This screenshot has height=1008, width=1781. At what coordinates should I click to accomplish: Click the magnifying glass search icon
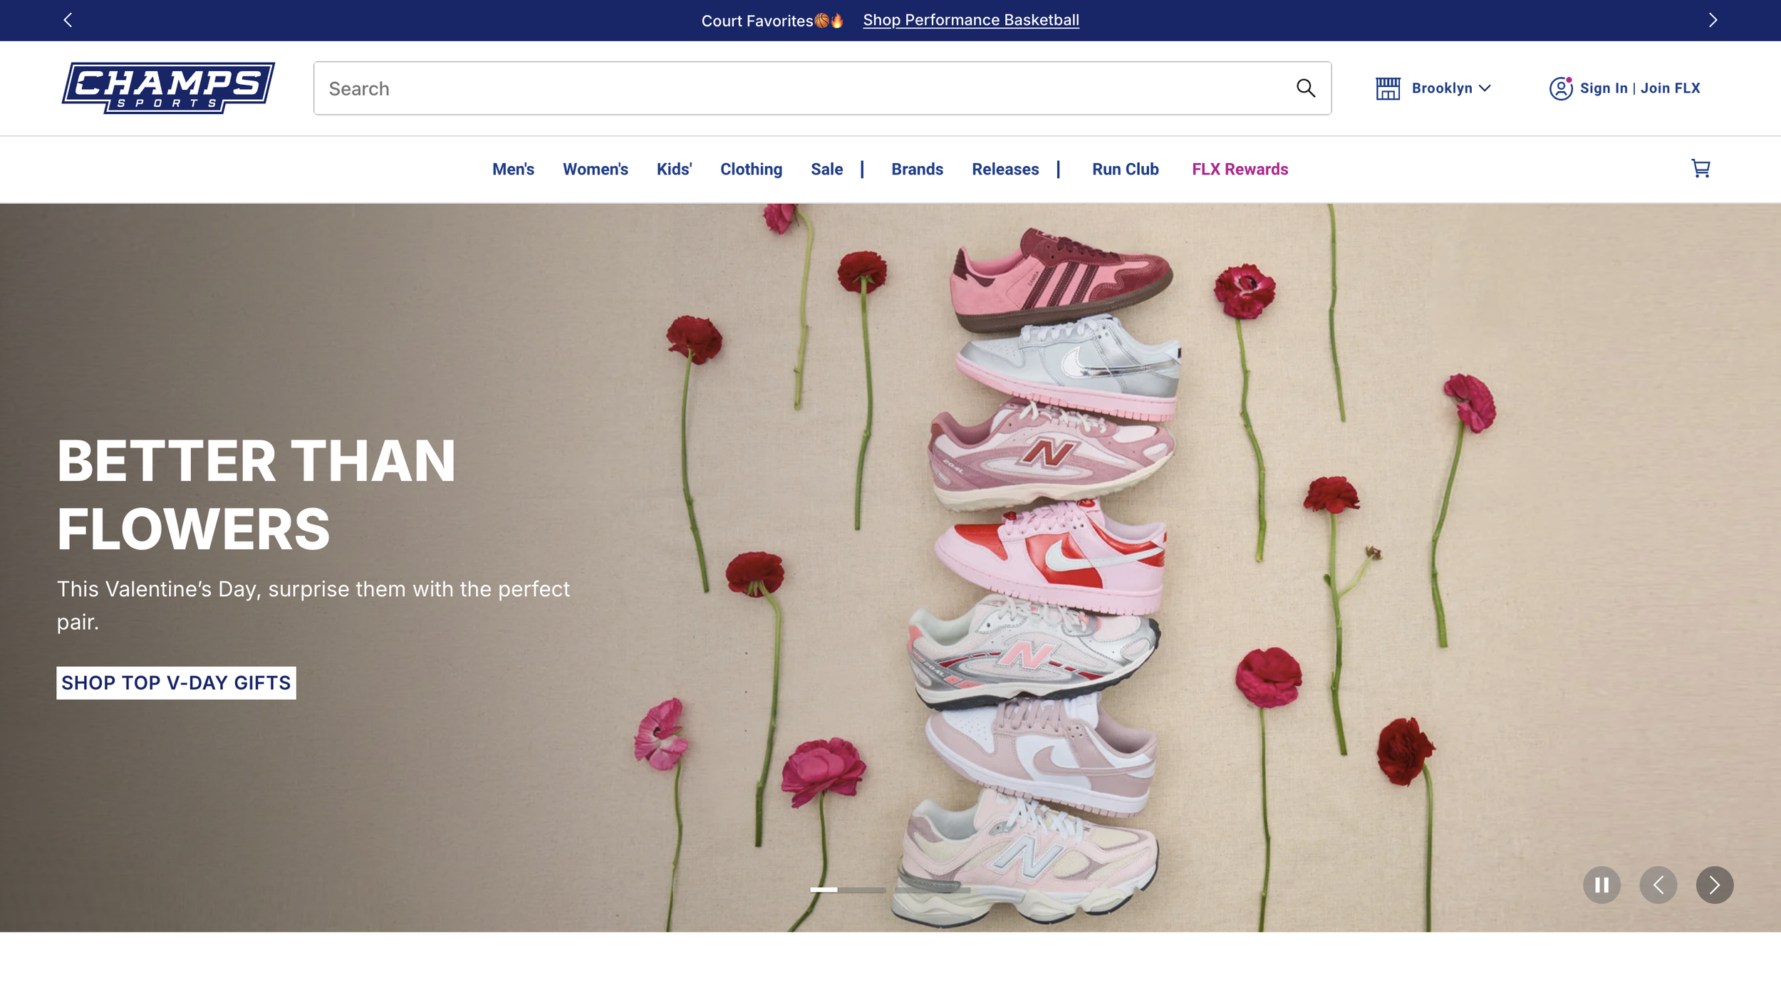pyautogui.click(x=1305, y=88)
